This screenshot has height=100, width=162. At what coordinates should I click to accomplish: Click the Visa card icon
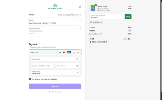pyautogui.click(x=60, y=52)
